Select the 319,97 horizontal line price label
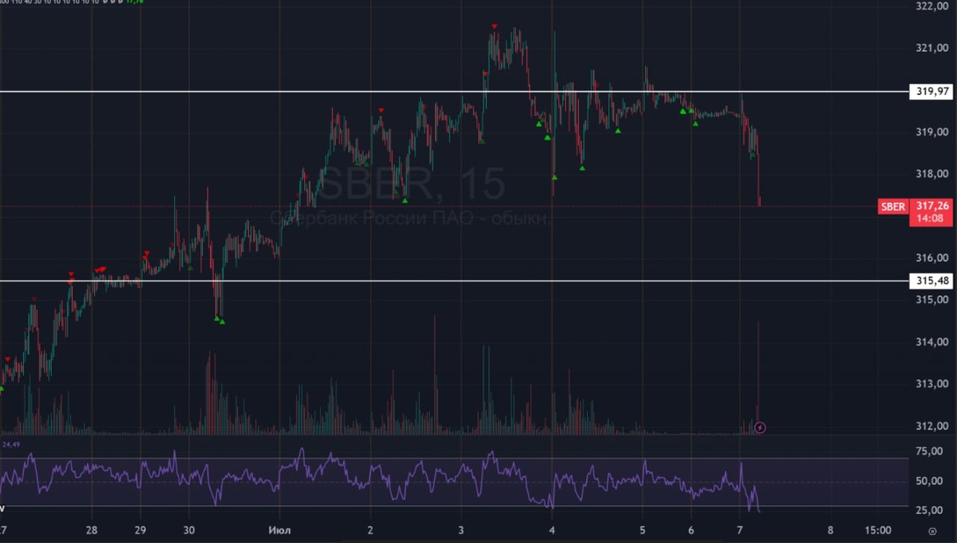 click(932, 92)
